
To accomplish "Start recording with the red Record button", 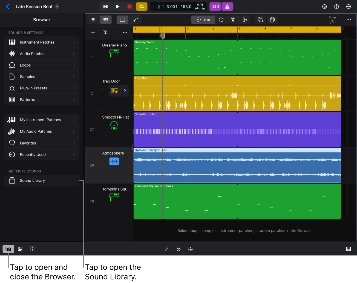I will coord(129,7).
